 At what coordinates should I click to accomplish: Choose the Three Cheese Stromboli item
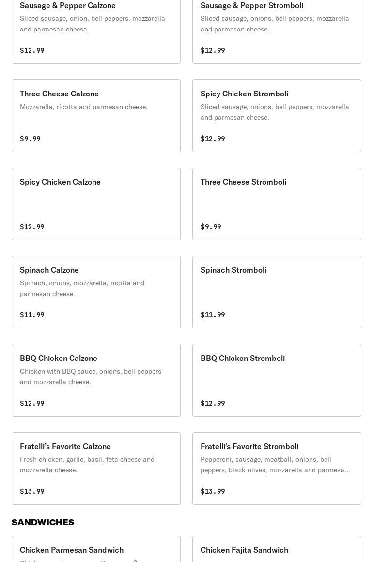[277, 204]
